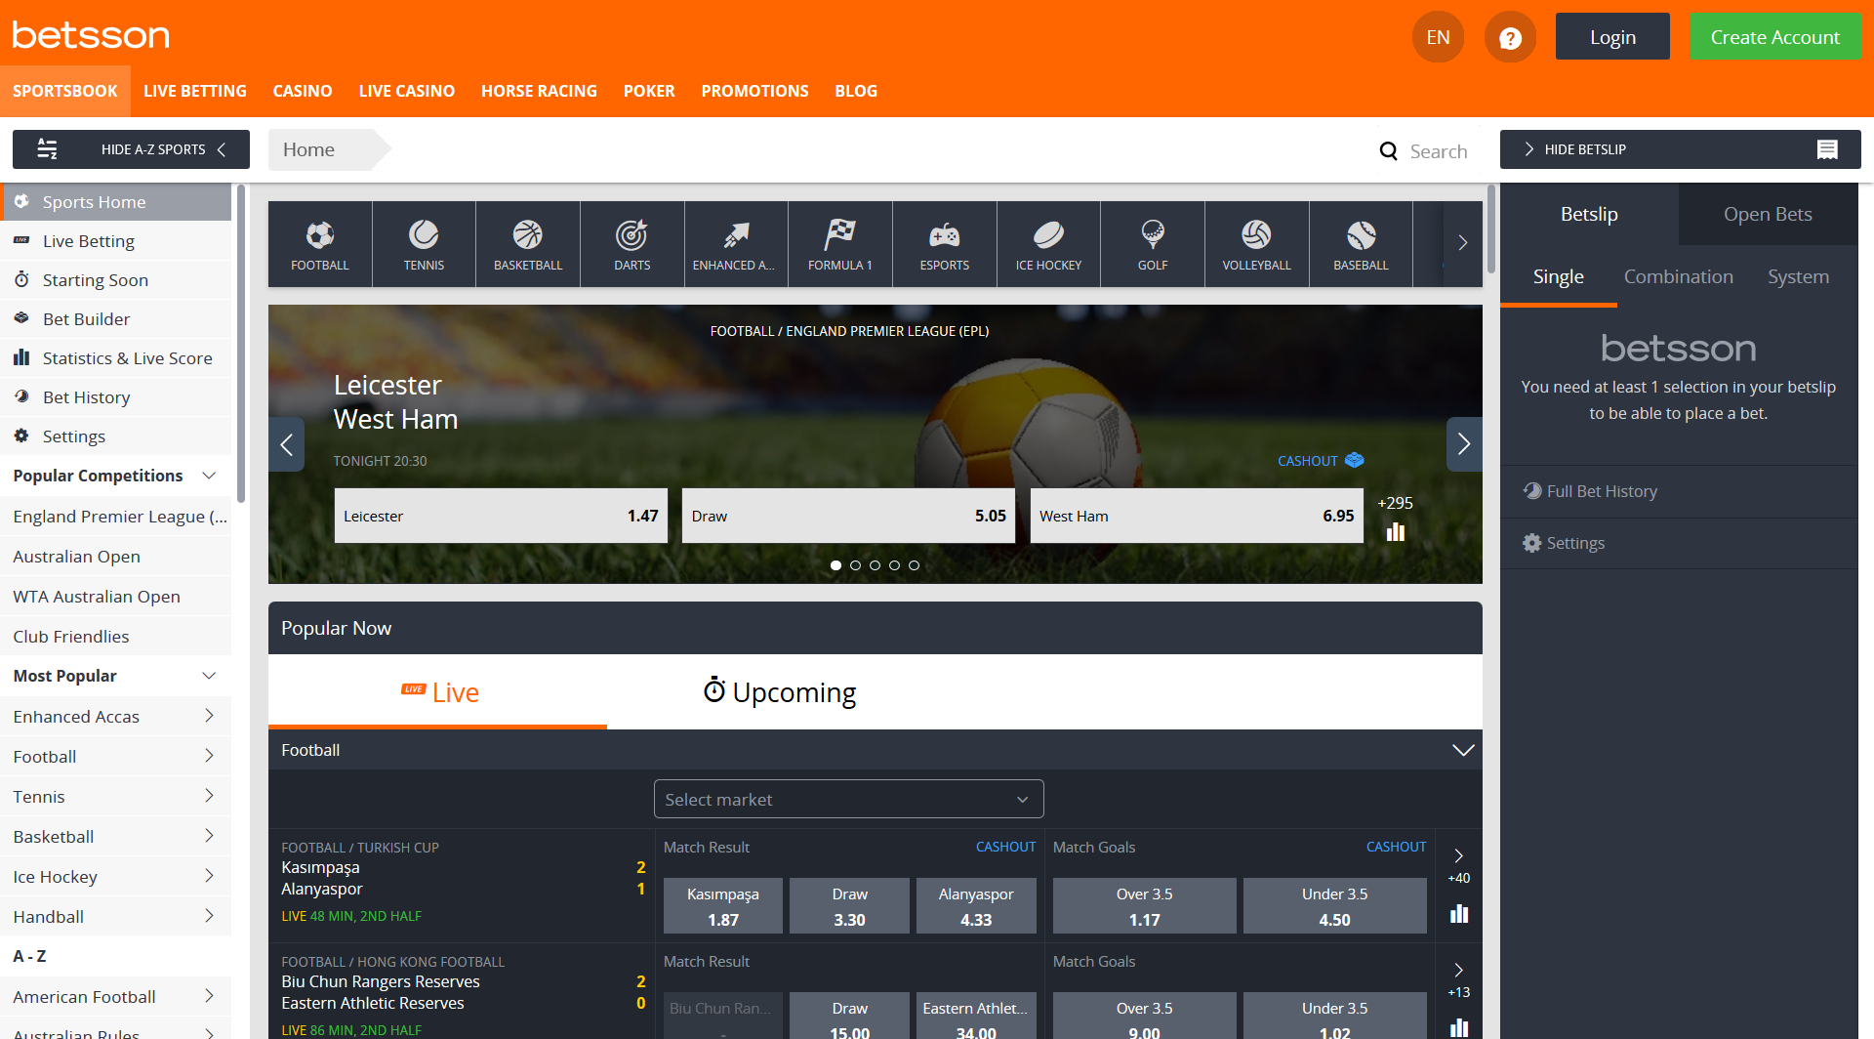The height and width of the screenshot is (1039, 1874).
Task: Switch to the Combination bet tab
Action: [1679, 276]
